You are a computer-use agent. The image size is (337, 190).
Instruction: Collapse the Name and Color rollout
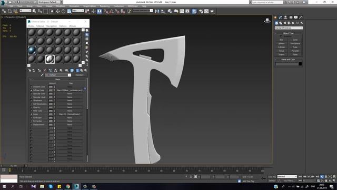[x=288, y=60]
